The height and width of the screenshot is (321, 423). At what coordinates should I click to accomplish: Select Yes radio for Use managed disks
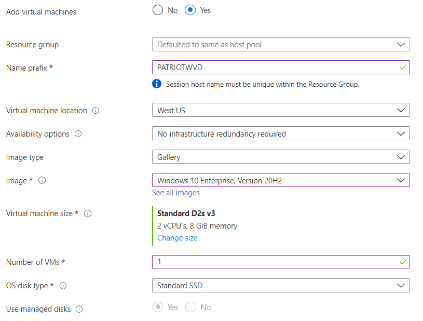pyautogui.click(x=158, y=307)
